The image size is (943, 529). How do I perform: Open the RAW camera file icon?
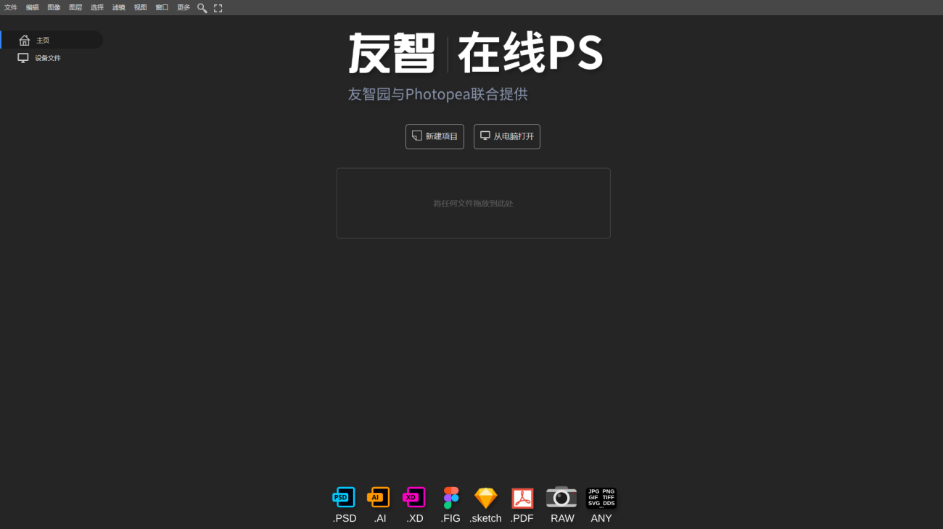tap(561, 498)
